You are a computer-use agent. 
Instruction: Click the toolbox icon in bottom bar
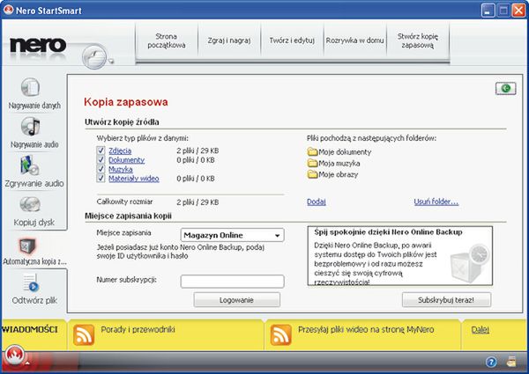pos(511,362)
